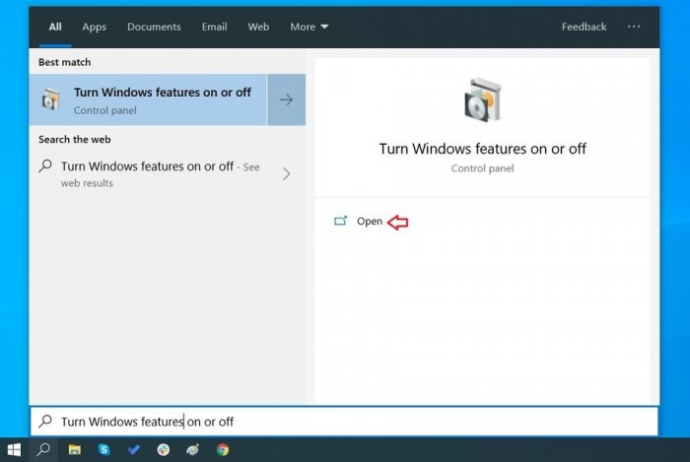Click the preview pane title Turn Windows features on or off

(x=483, y=149)
